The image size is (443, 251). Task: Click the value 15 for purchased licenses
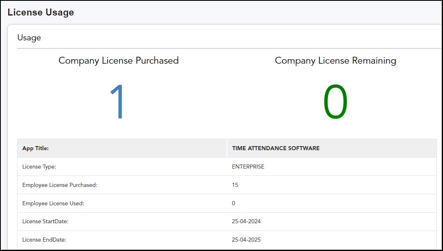point(235,185)
